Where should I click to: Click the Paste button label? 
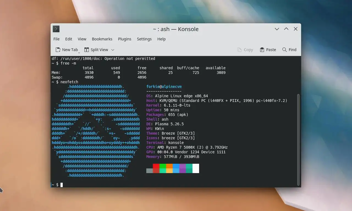coord(271,50)
